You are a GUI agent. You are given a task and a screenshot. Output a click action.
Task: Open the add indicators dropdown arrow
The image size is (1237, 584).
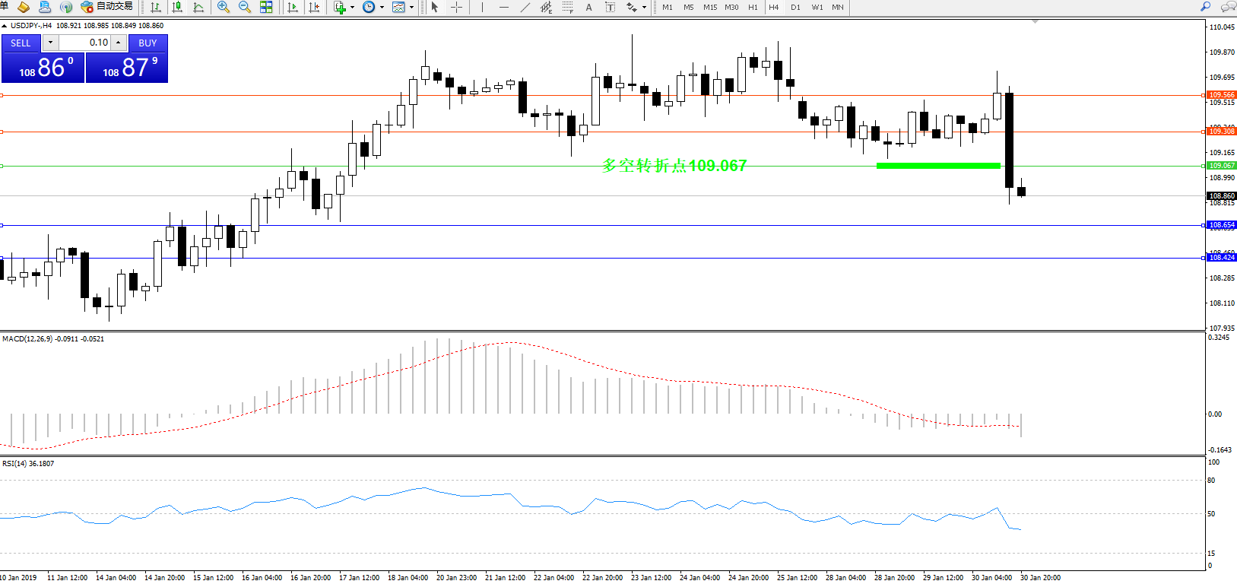pyautogui.click(x=352, y=8)
